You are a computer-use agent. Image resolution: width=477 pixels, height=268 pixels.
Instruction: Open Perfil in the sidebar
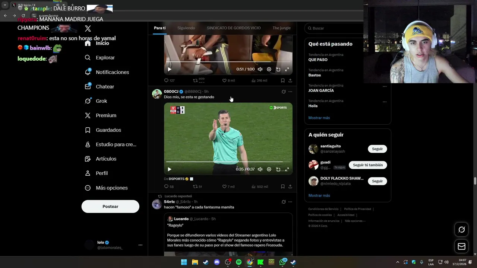[x=96, y=173]
